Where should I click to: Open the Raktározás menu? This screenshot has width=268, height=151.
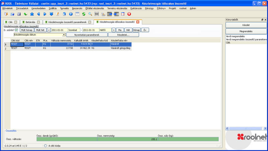click(x=136, y=8)
